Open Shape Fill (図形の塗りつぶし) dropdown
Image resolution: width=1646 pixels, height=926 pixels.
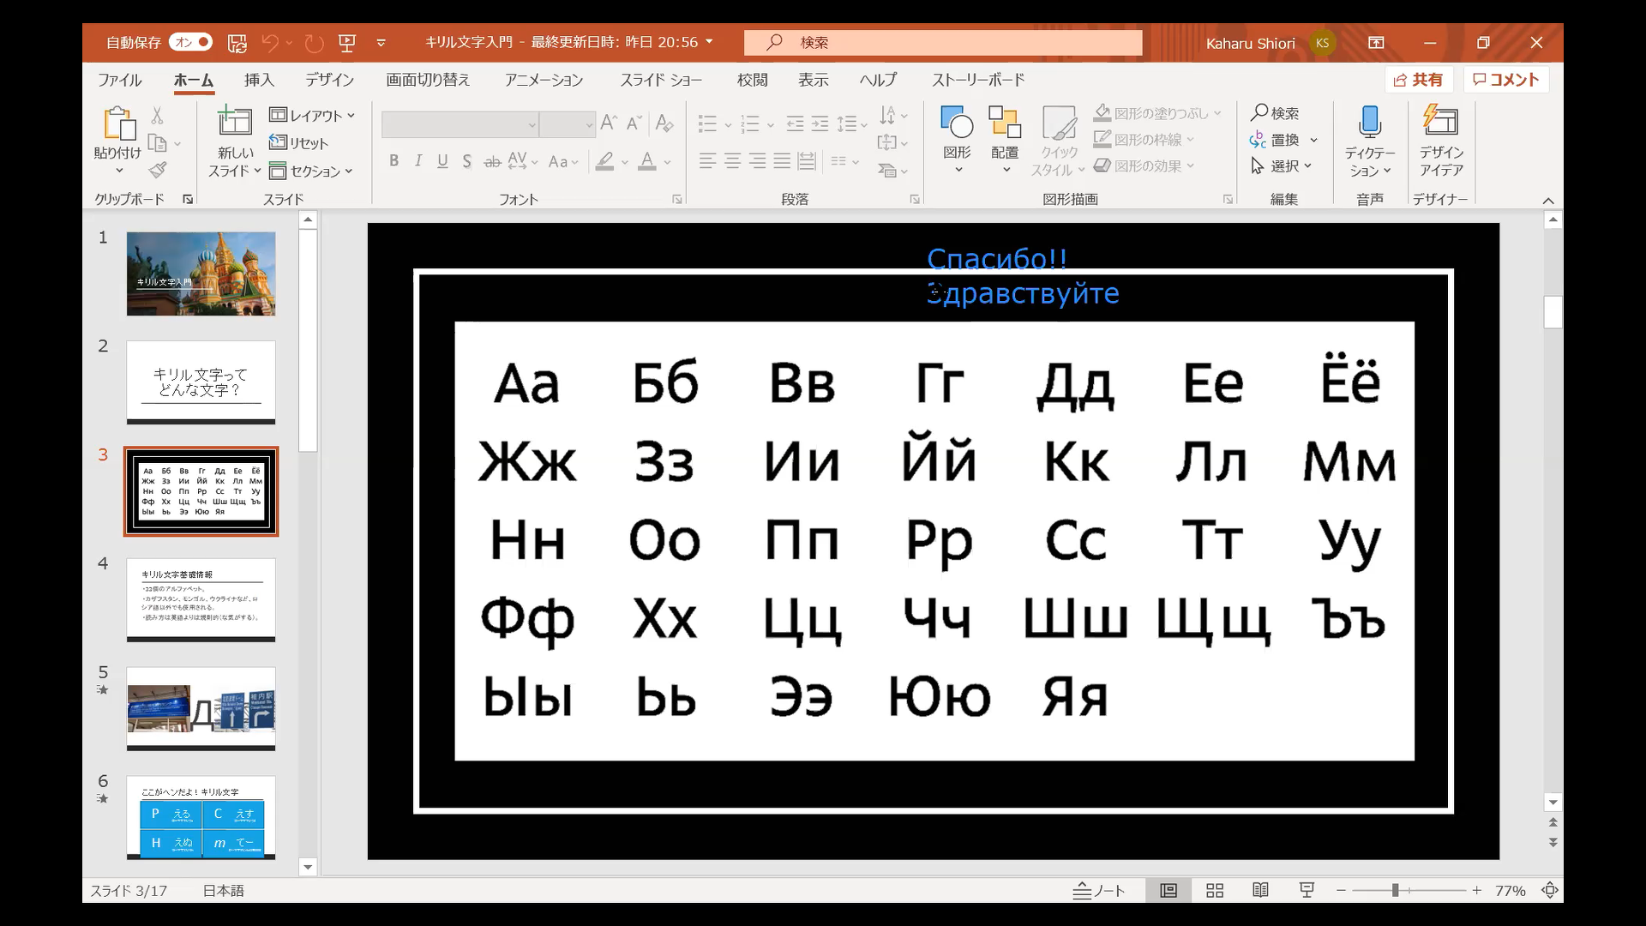coord(1158,113)
